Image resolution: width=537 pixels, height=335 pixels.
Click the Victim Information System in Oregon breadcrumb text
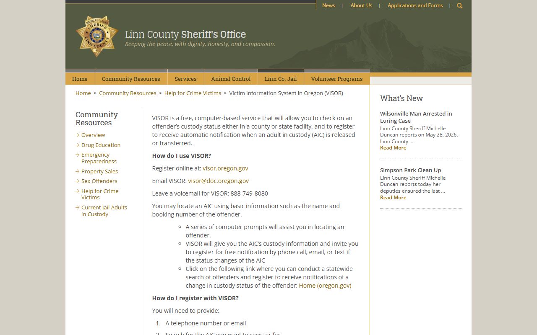286,93
